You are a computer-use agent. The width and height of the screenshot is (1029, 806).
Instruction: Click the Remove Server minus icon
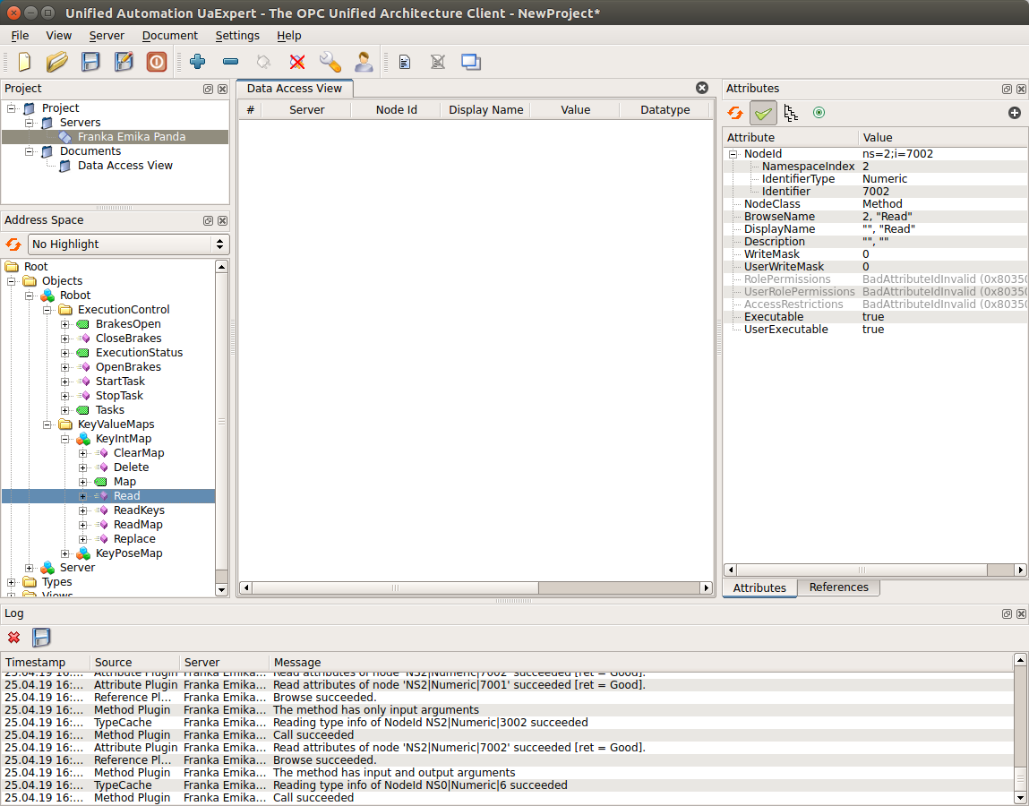(230, 62)
